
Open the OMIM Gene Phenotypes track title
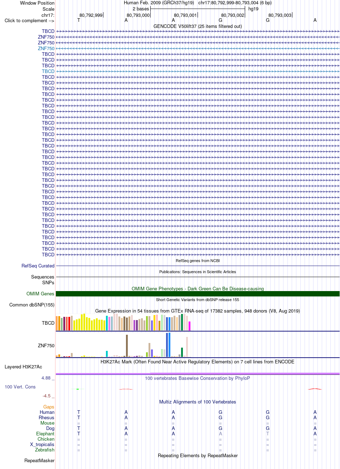[198, 289]
